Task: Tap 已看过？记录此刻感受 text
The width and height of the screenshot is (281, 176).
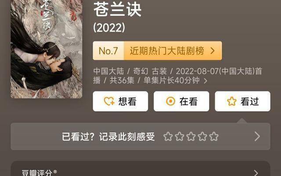Action: [108, 136]
